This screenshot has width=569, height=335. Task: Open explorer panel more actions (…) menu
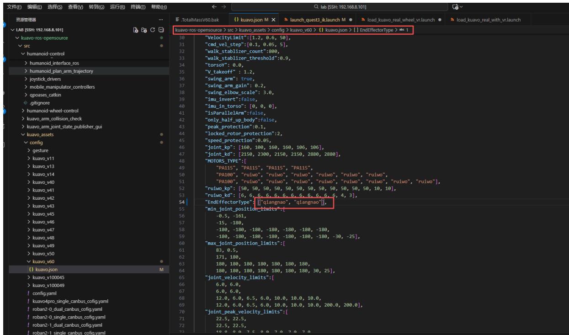(x=160, y=20)
